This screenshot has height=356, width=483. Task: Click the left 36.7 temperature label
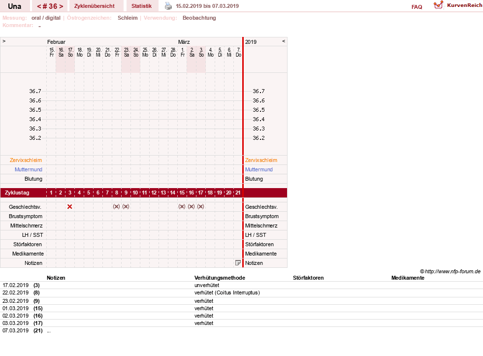coord(35,91)
